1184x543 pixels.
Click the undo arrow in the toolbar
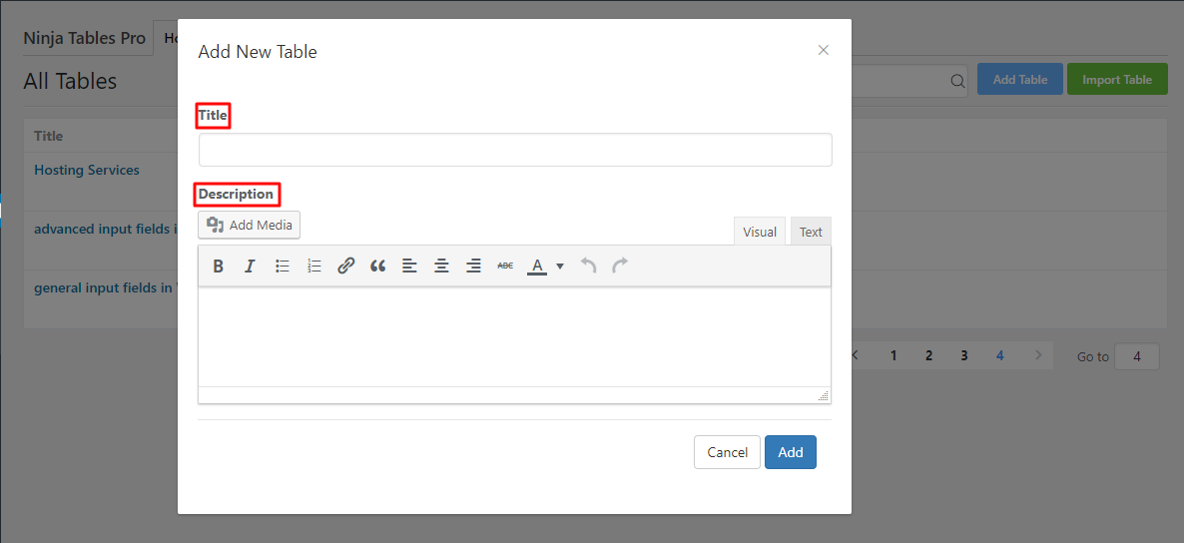(589, 267)
